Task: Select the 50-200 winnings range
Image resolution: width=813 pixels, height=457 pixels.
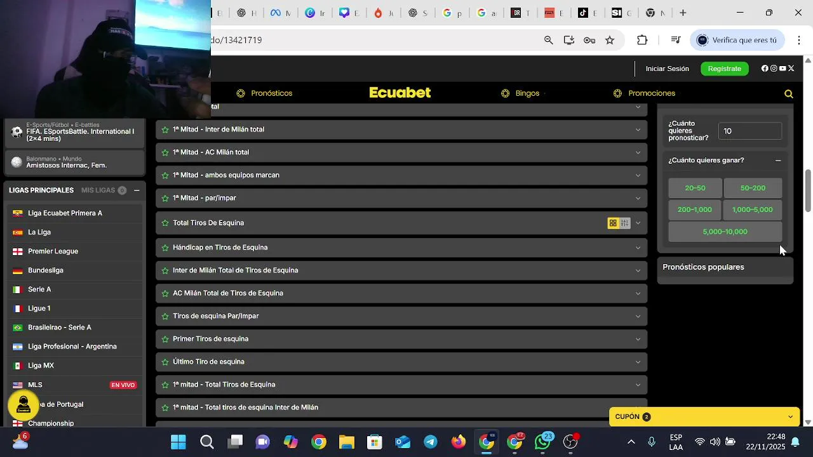Action: click(753, 188)
